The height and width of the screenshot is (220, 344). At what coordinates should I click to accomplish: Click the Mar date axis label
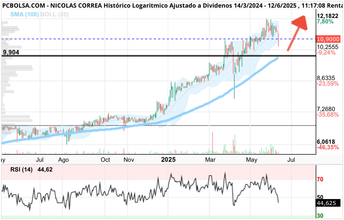point(210,160)
